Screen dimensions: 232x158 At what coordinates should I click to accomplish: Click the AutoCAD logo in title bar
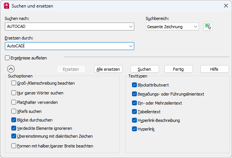click(x=6, y=6)
